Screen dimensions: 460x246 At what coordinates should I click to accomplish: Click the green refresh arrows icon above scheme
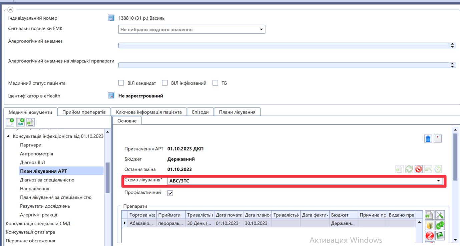point(409,169)
